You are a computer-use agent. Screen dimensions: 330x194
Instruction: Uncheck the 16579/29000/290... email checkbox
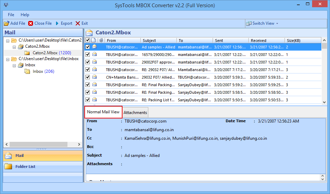click(87, 54)
